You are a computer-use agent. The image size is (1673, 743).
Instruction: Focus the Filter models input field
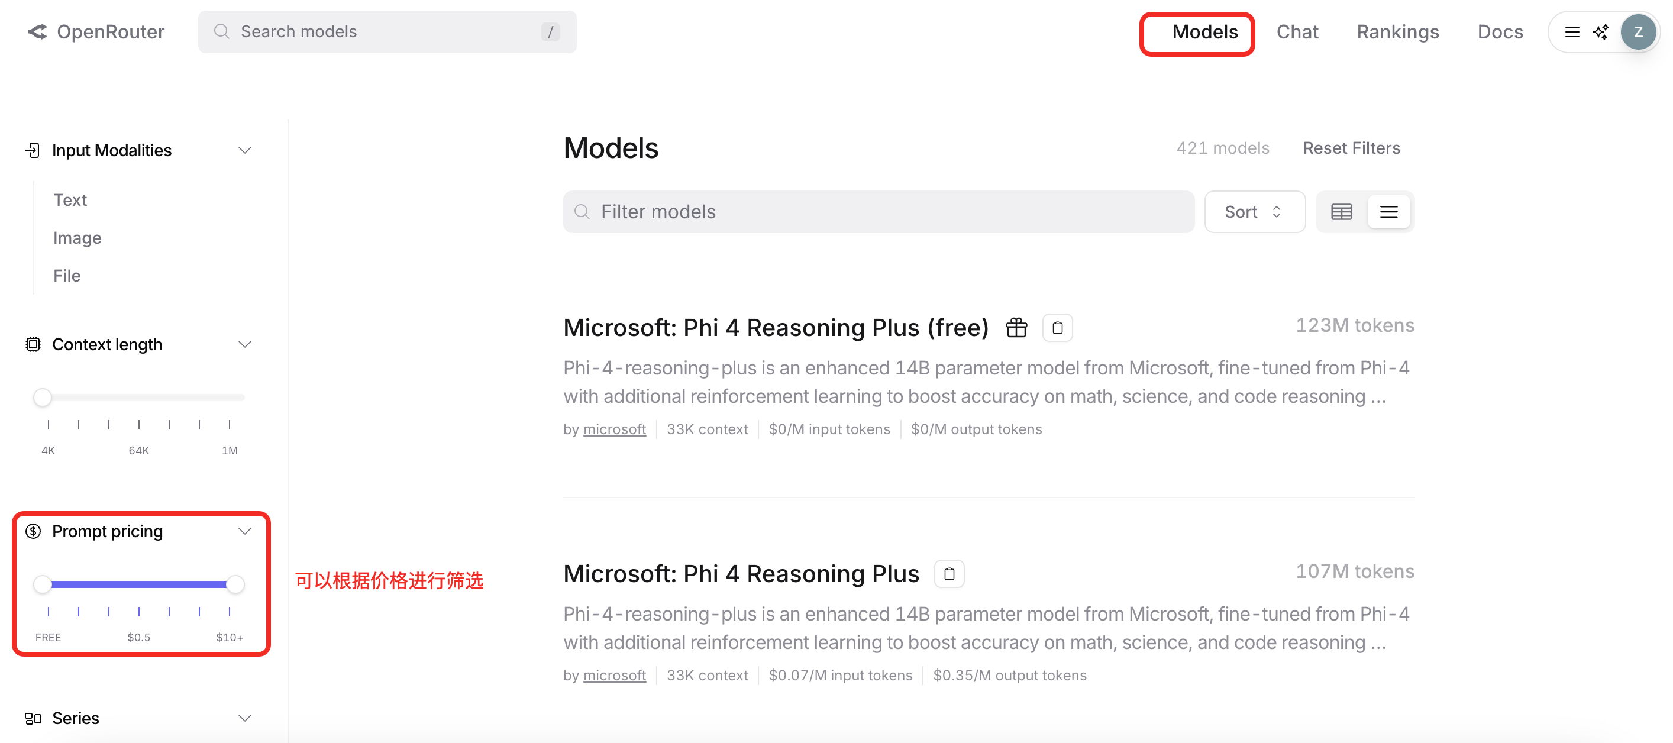(878, 212)
